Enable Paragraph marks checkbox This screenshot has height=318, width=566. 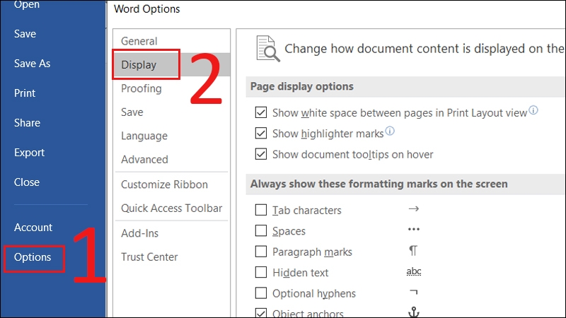point(261,252)
